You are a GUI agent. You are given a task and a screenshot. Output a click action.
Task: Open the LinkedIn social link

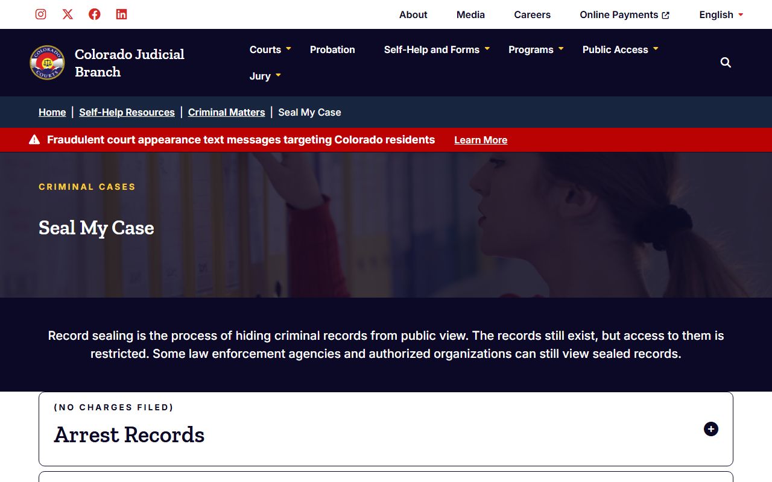(121, 14)
